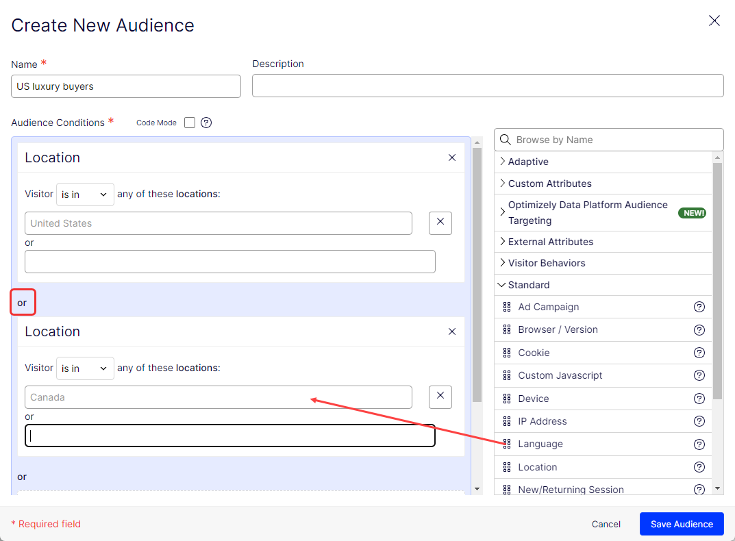The width and height of the screenshot is (735, 541).
Task: Open help for the Location attribute
Action: coord(699,467)
